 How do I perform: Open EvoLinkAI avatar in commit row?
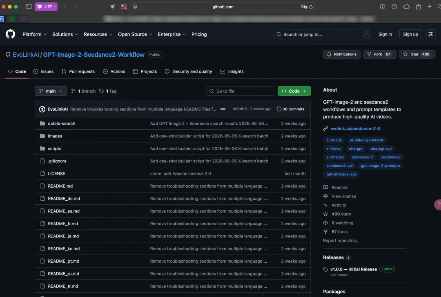pos(42,109)
